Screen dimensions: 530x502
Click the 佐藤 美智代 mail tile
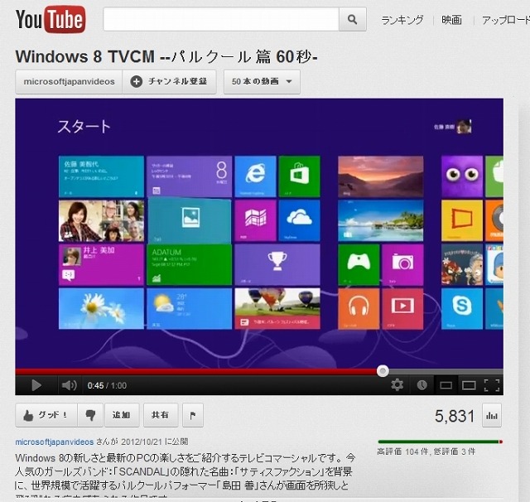pyautogui.click(x=101, y=176)
